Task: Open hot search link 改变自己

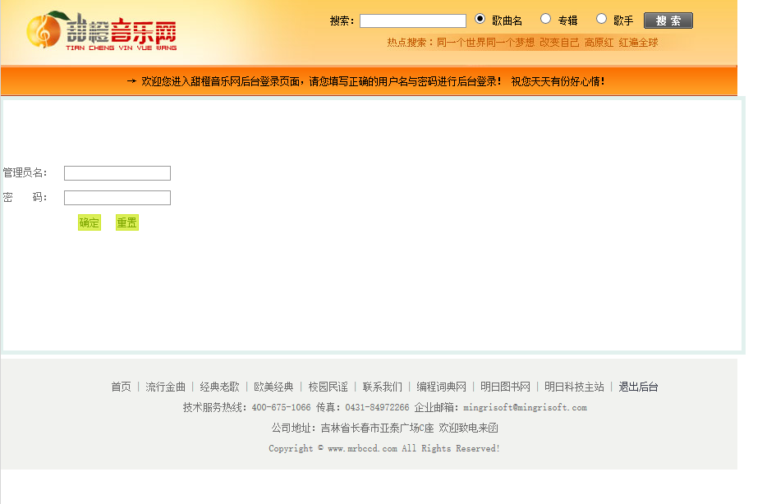Action: pyautogui.click(x=559, y=43)
